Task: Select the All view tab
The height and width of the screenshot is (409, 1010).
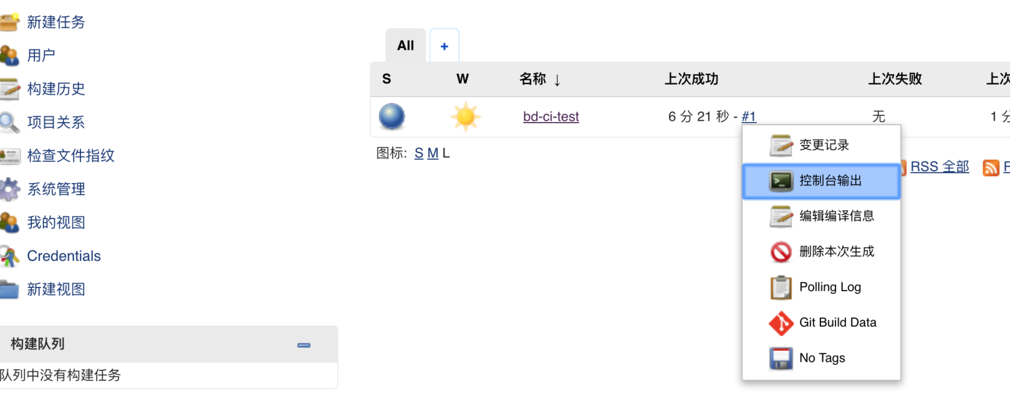Action: (x=405, y=45)
